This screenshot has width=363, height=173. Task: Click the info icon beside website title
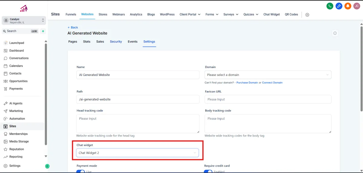335,33
